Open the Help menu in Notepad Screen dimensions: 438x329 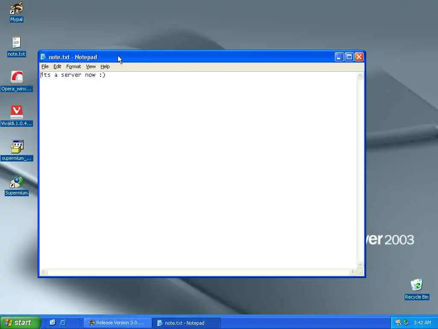point(105,66)
